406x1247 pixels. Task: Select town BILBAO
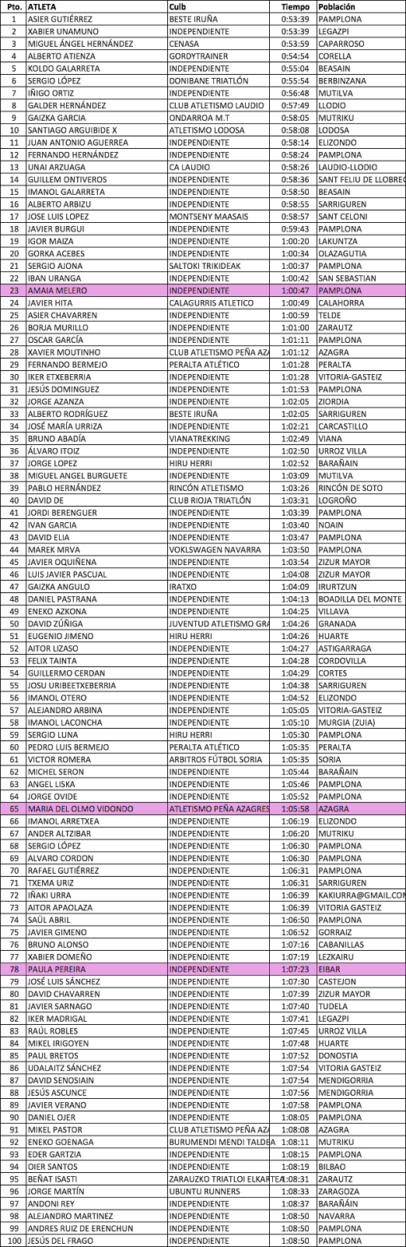332,1167
